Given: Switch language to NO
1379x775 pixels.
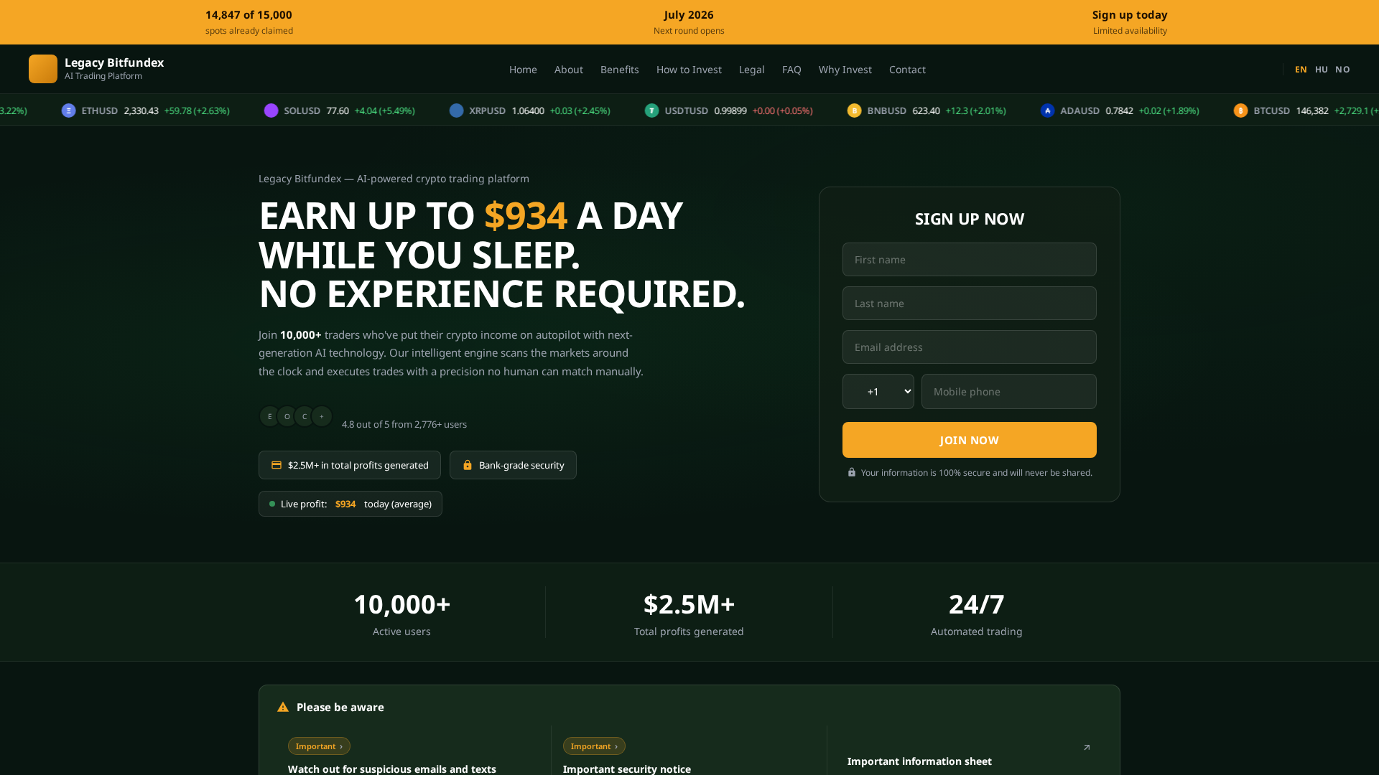Looking at the screenshot, I should pos(1342,70).
